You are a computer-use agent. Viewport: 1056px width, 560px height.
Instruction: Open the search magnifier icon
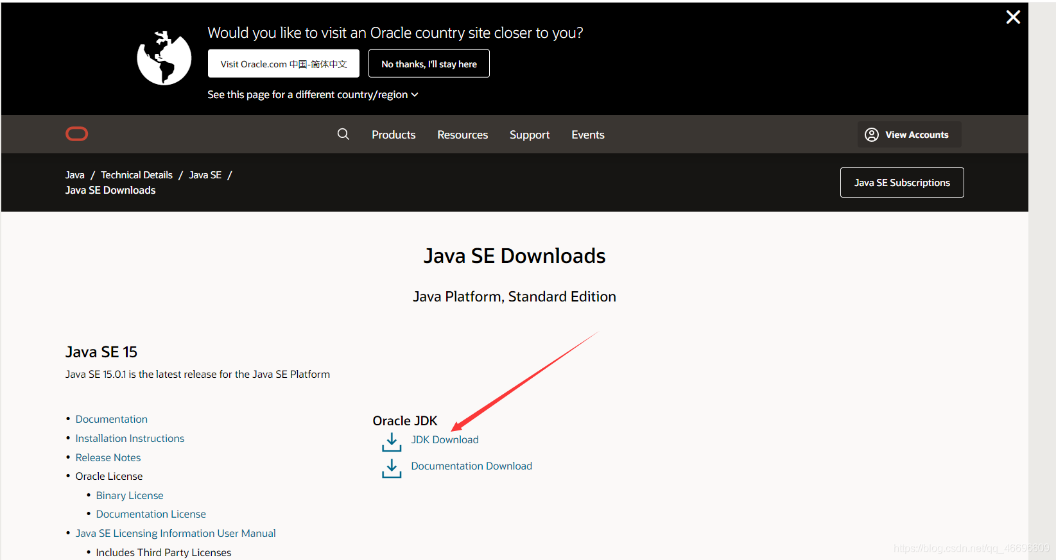pos(343,134)
